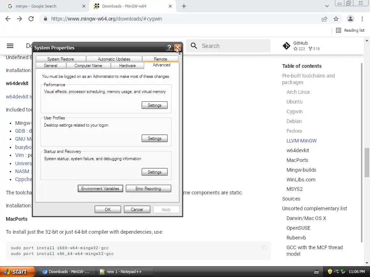Screen dimensions: 370x277
Task: Open the w64devkit link in page body
Action: pos(17,97)
